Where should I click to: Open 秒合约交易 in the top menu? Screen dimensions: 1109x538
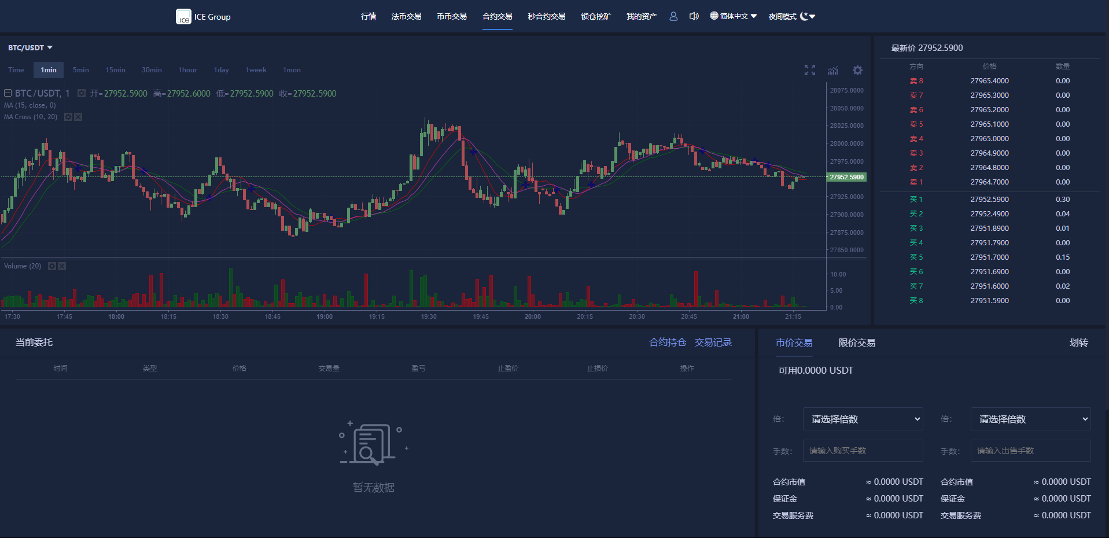point(546,16)
